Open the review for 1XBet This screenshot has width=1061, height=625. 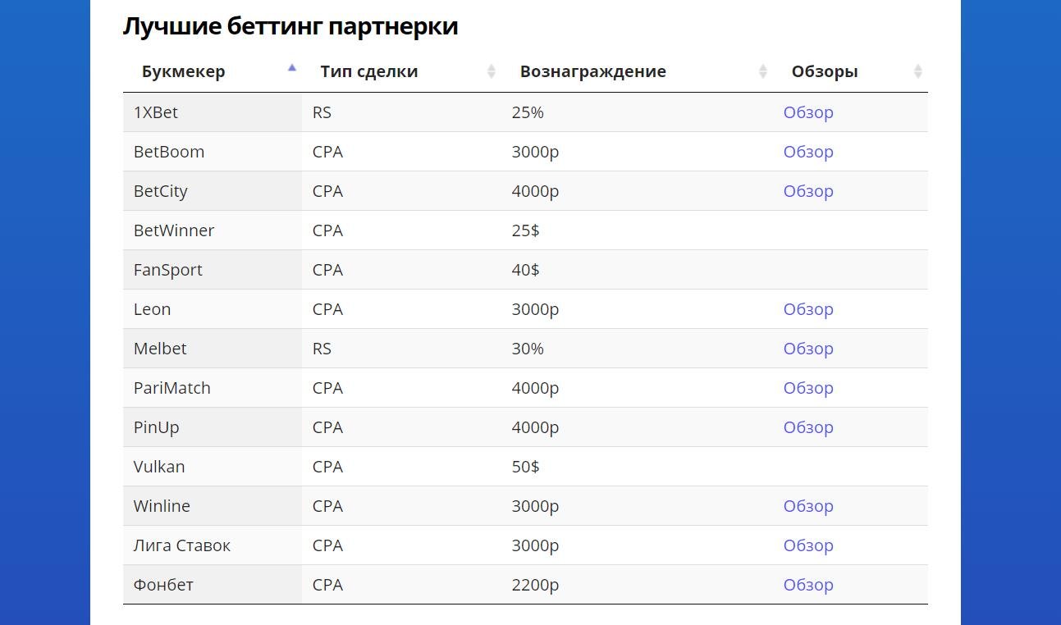[808, 112]
